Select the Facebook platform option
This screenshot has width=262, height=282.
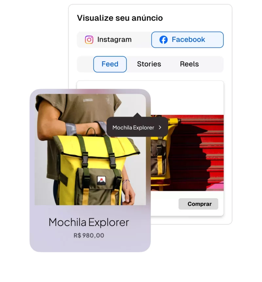click(x=187, y=40)
